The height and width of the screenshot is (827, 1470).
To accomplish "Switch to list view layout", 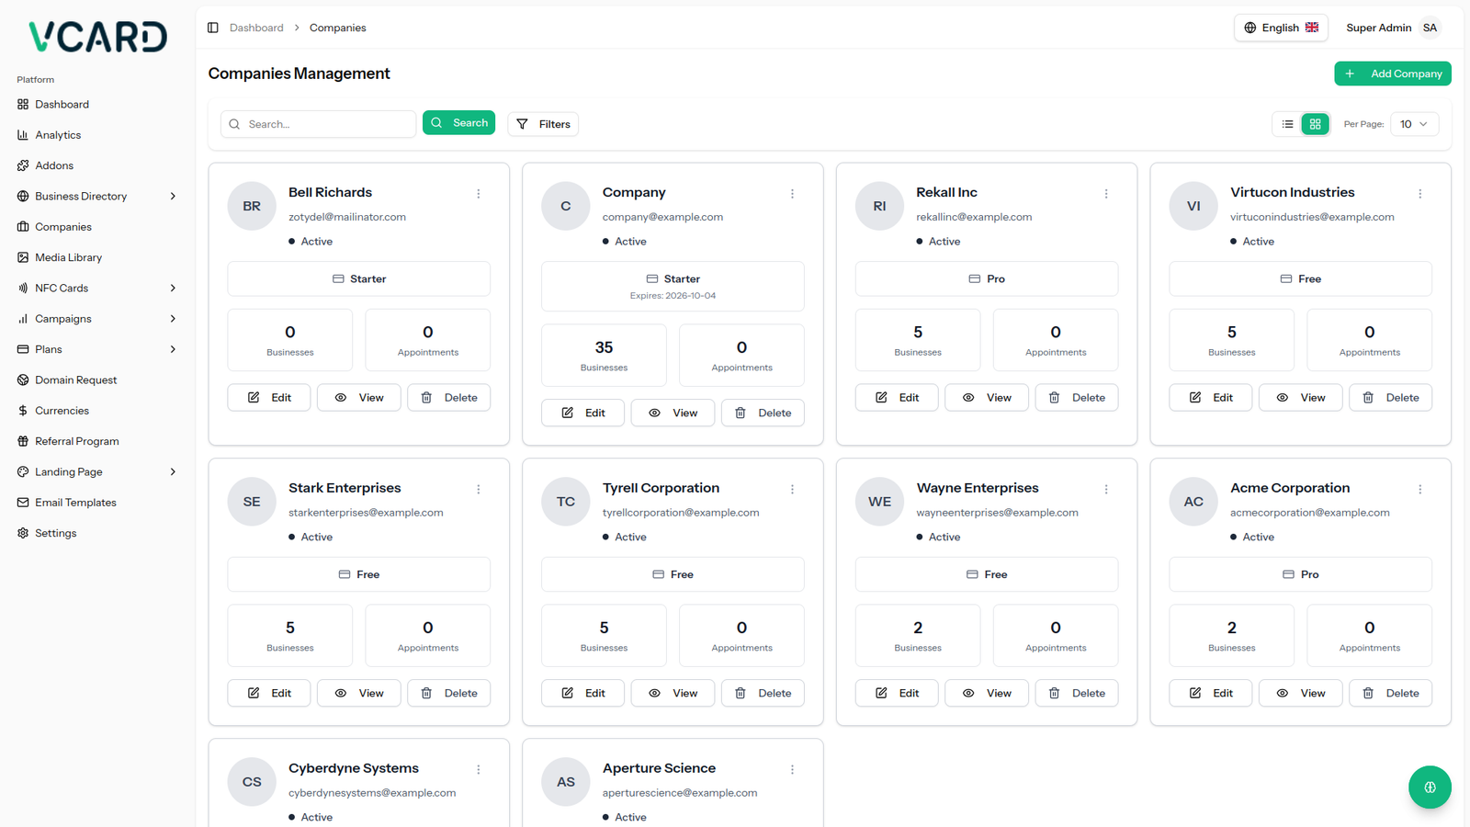I will [x=1287, y=124].
